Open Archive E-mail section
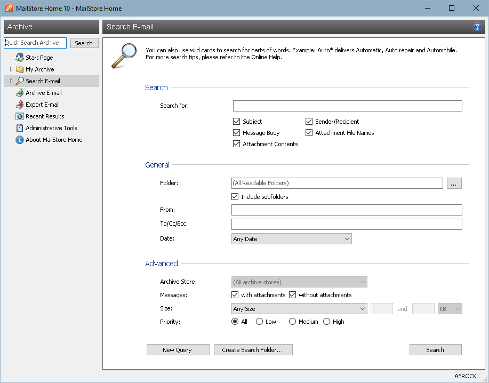The image size is (489, 383). 44,93
